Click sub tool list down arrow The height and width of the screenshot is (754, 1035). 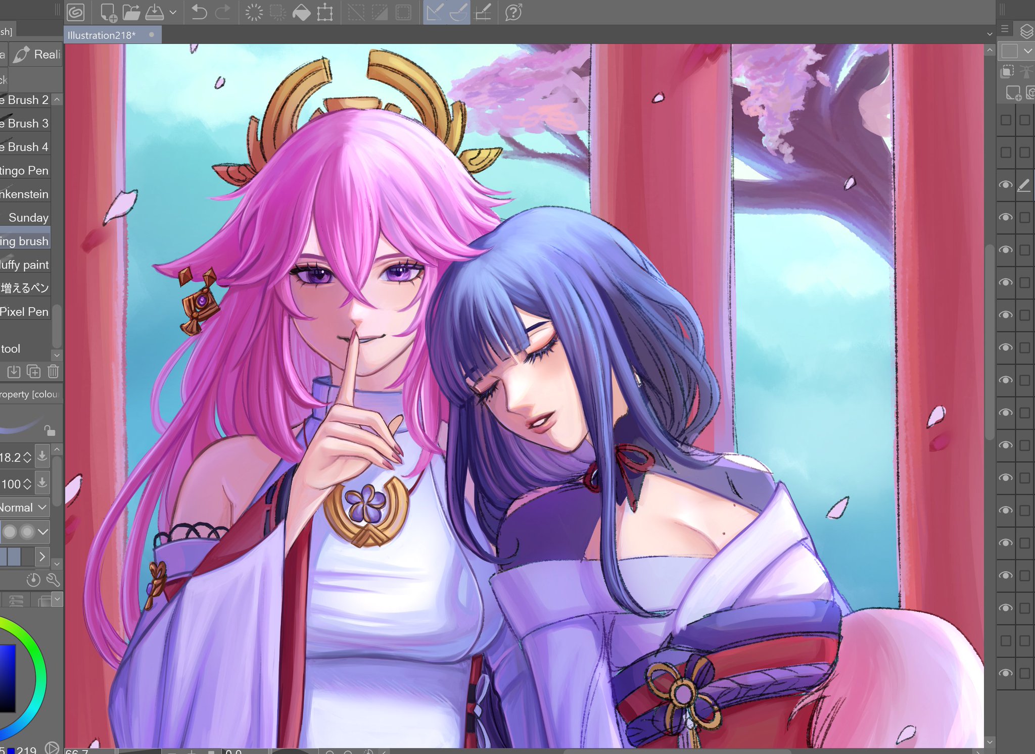[x=57, y=355]
